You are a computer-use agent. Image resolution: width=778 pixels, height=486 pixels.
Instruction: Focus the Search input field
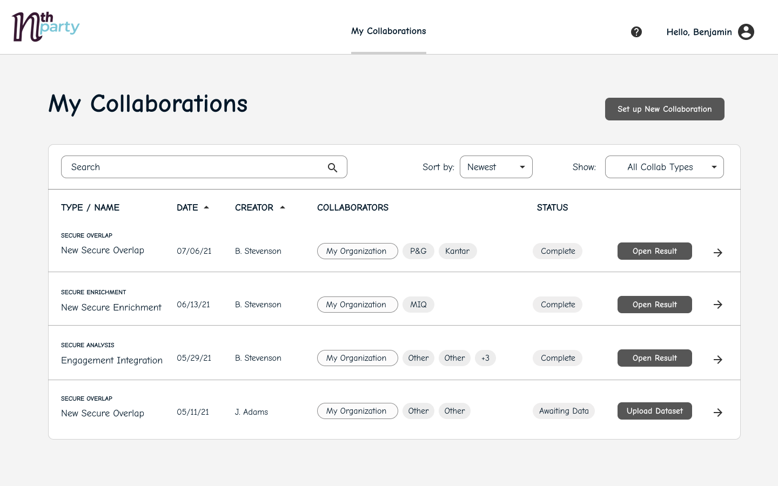pyautogui.click(x=194, y=167)
